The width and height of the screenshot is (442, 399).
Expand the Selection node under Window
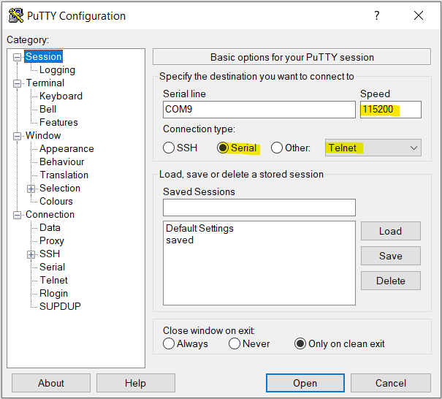tap(31, 189)
